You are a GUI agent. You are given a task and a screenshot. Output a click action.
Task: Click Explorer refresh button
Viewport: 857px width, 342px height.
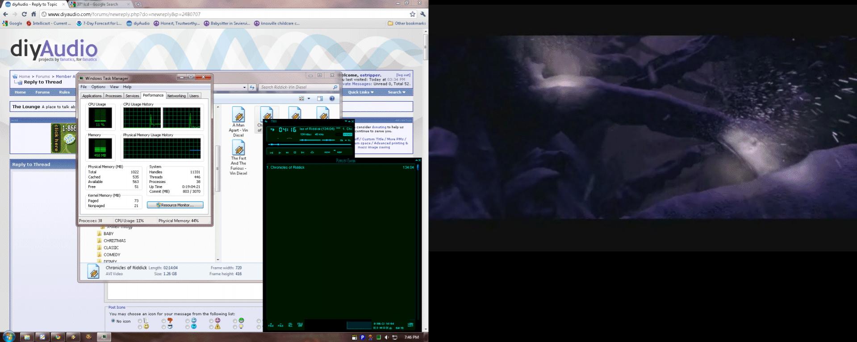click(x=252, y=87)
